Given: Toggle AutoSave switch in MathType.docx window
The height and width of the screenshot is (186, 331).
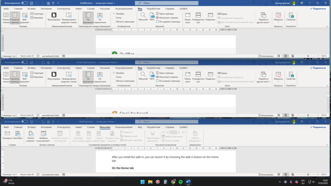Looking at the screenshot, I should 25,122.
